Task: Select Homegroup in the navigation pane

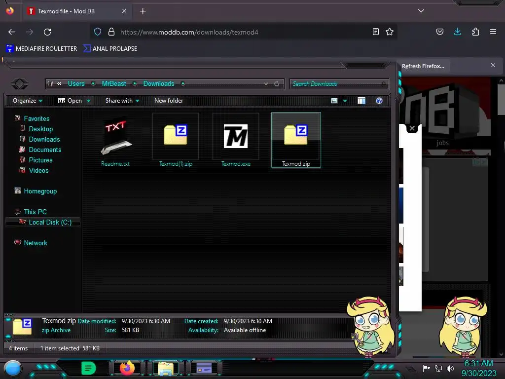Action: [x=40, y=191]
